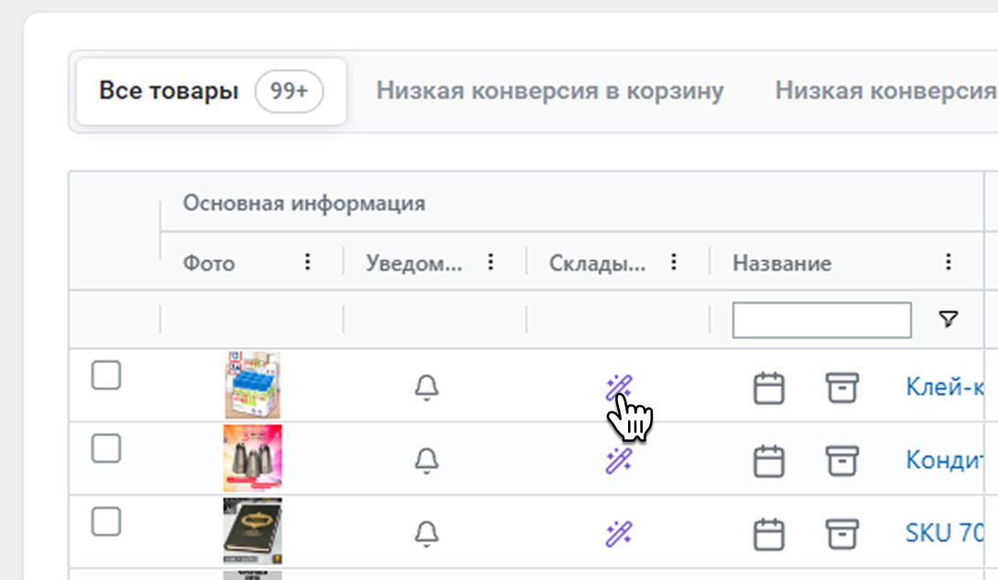Select the checkbox for the Кондит row
The image size is (998, 580).
106,448
